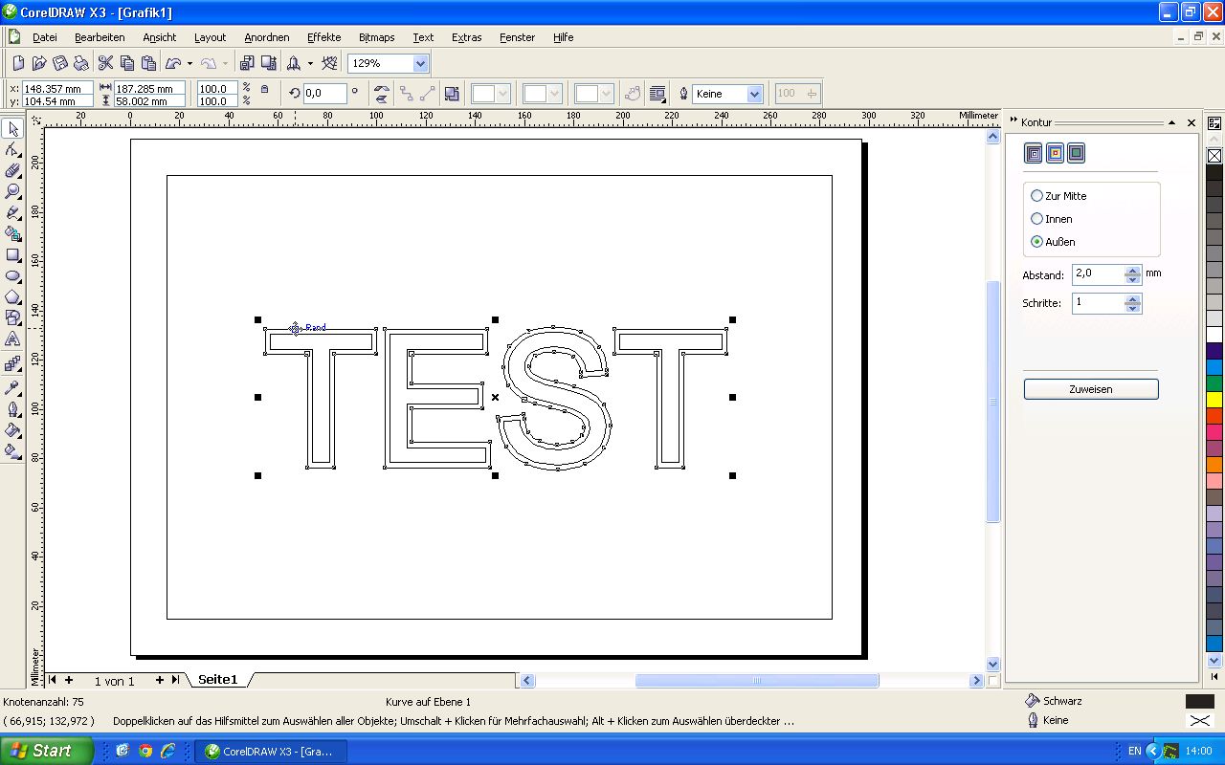Open the Ansicht menu

[160, 37]
